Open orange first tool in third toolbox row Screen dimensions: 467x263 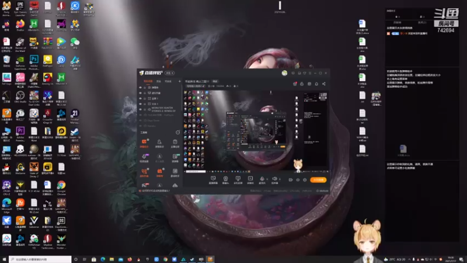point(144,172)
